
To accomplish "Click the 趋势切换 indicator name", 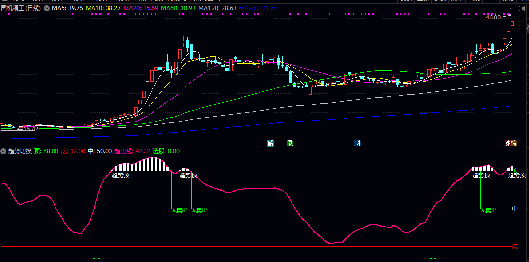I will [x=19, y=151].
